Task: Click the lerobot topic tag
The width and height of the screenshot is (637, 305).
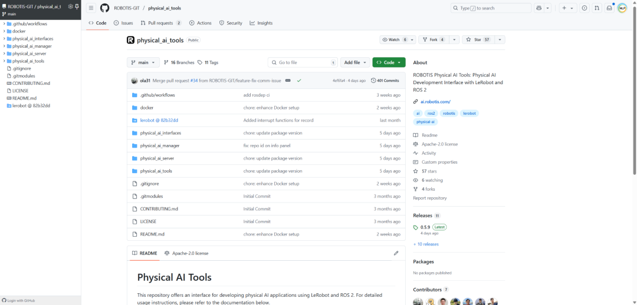Action: (469, 114)
